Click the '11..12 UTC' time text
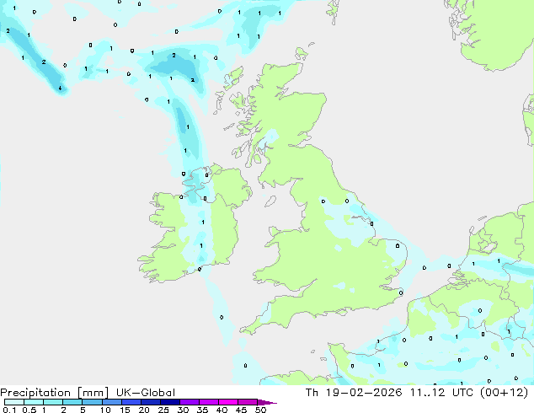 tap(441, 393)
